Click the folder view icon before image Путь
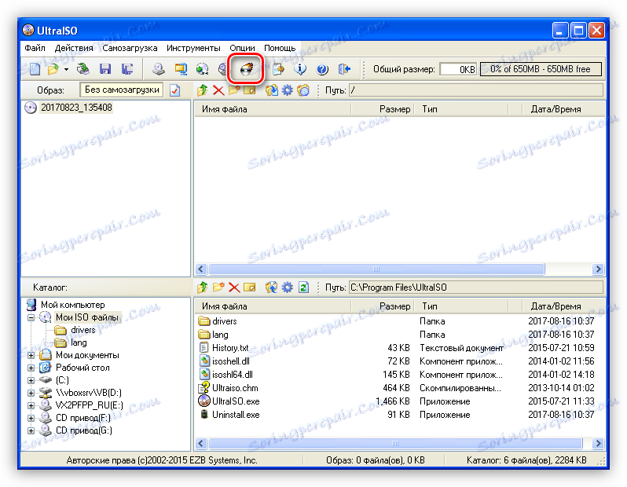Viewport: 627px width, 487px height. (303, 90)
